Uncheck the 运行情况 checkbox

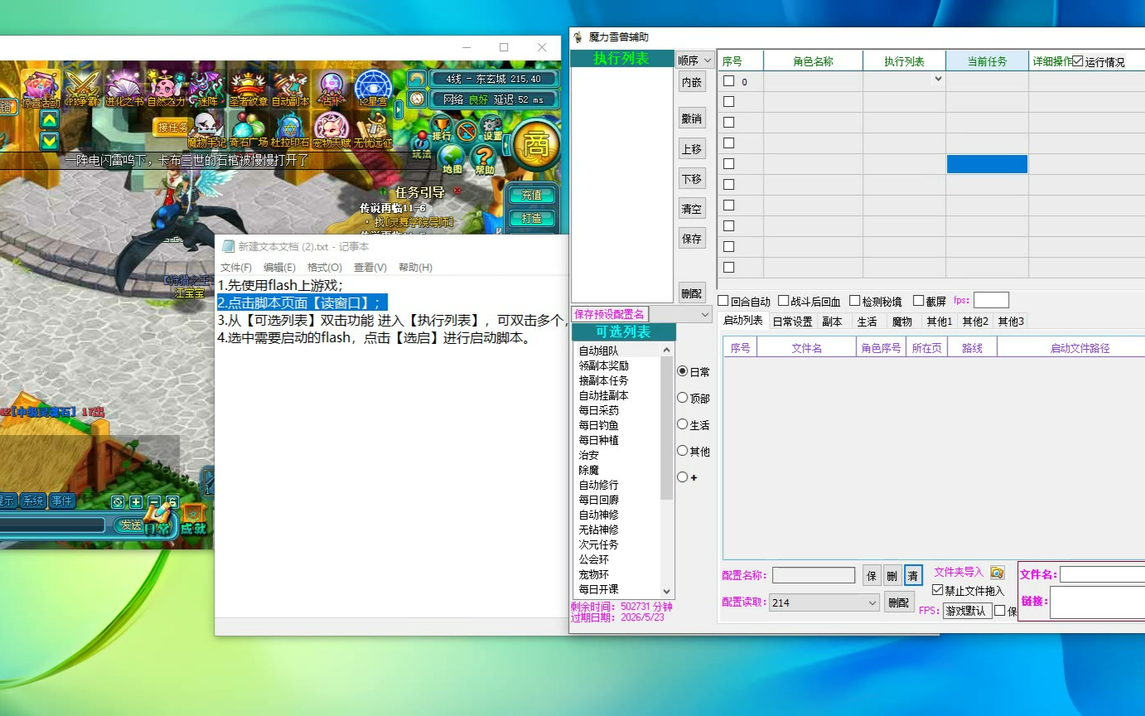point(1077,61)
